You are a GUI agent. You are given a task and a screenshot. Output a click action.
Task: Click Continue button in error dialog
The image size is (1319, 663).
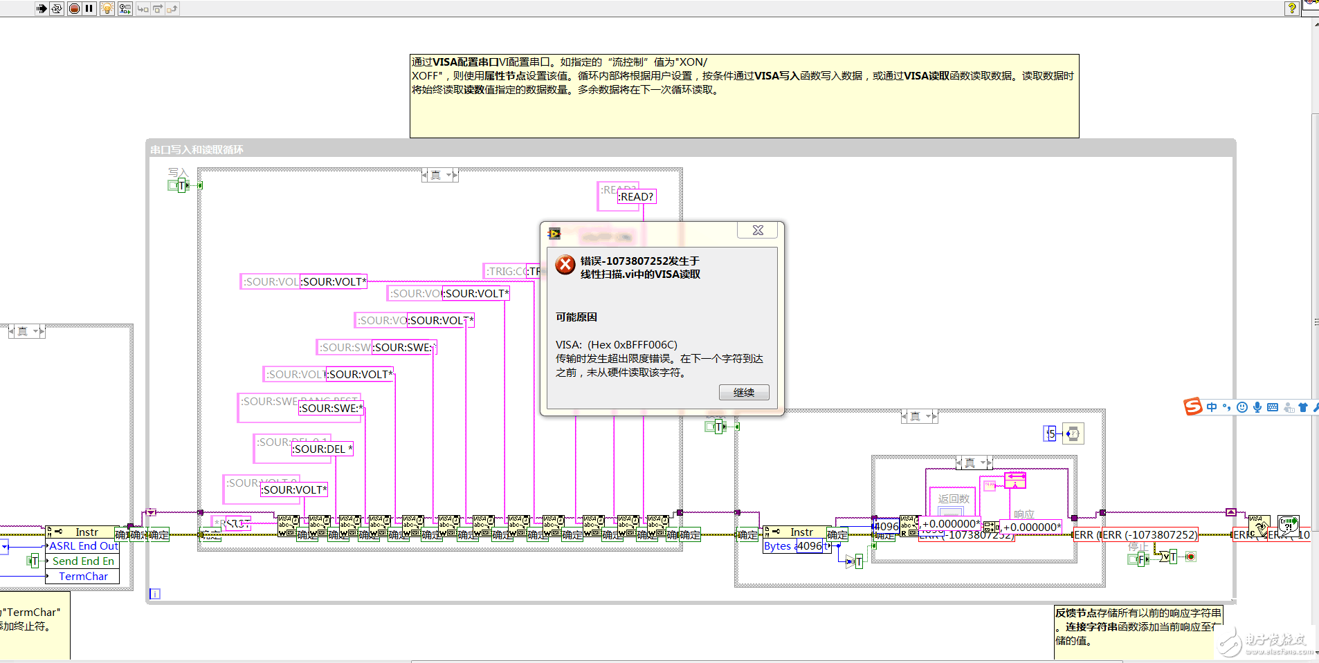coord(744,393)
